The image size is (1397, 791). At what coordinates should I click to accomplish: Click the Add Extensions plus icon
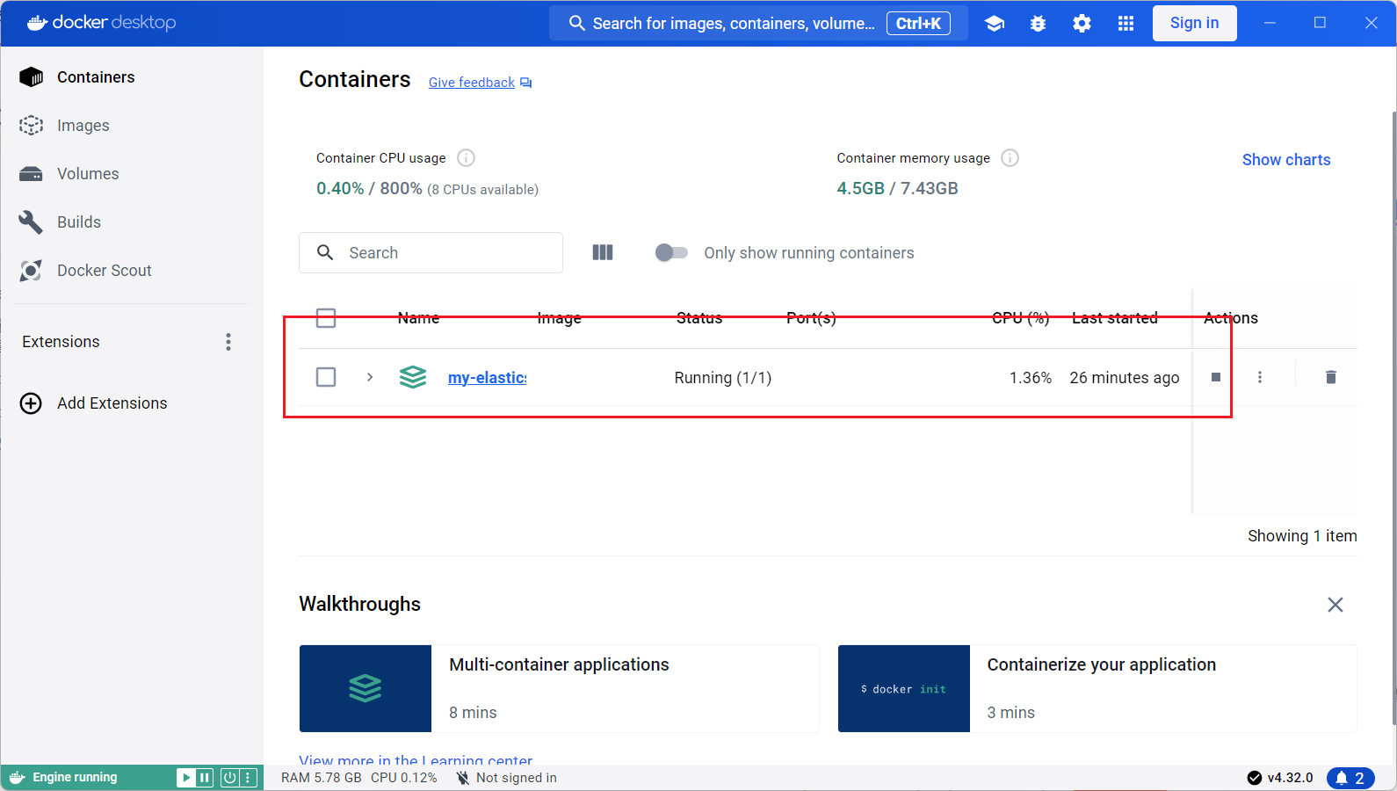tap(31, 403)
